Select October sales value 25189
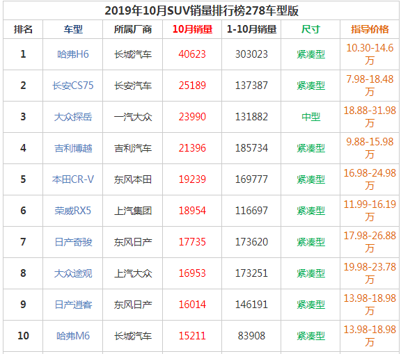The image size is (401, 354). [192, 86]
